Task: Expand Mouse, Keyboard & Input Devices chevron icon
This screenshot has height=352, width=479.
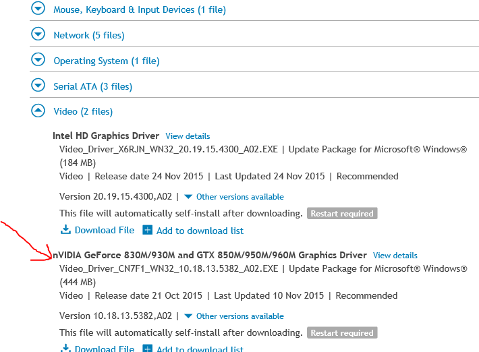Action: pos(38,8)
